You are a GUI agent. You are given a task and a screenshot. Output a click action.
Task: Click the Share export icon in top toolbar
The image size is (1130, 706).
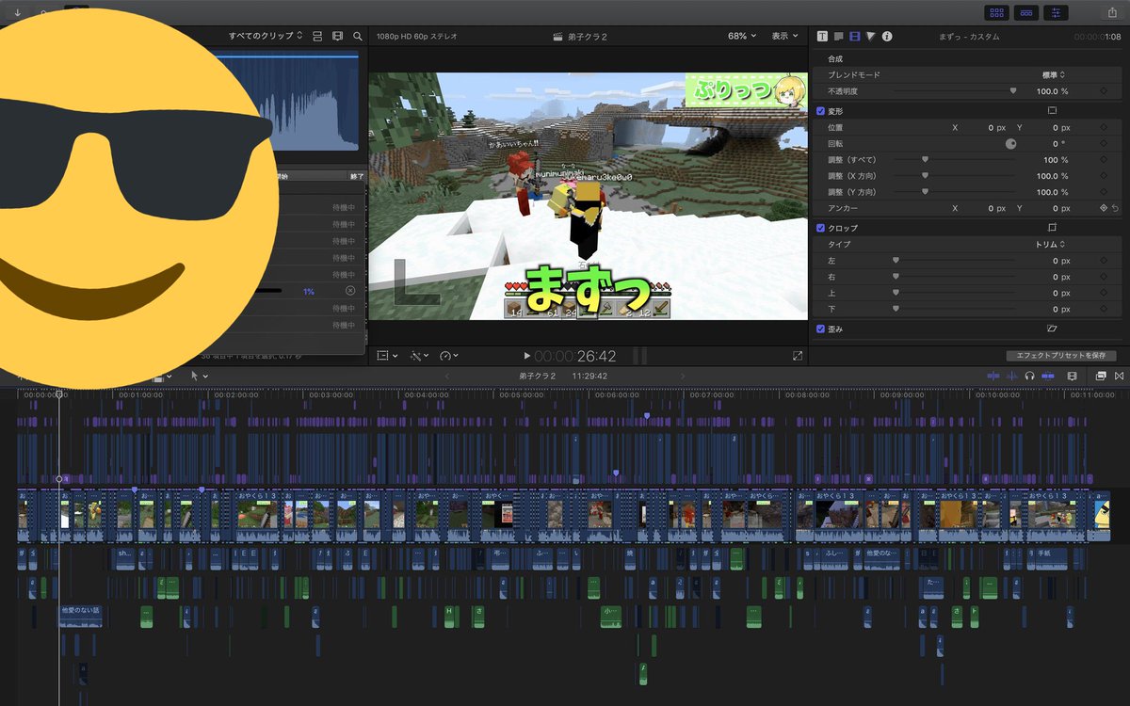(1112, 12)
